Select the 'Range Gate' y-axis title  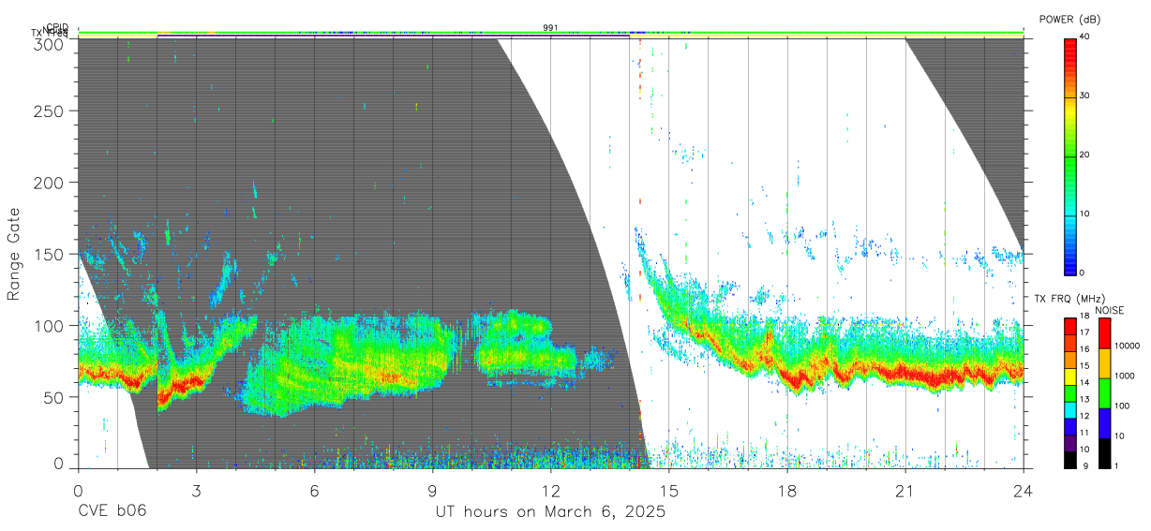coord(14,253)
